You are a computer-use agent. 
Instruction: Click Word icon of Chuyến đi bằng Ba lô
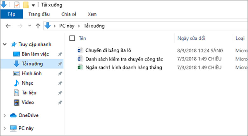coord(80,50)
